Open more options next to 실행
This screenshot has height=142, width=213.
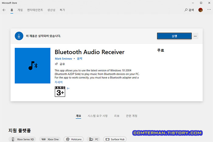point(195,36)
